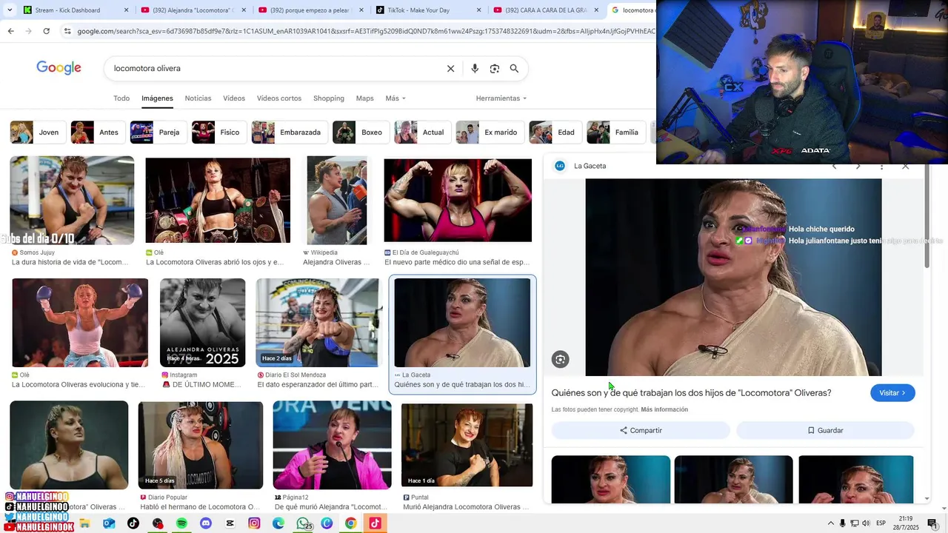
Task: Click in the locomotora olivera search field
Action: (274, 69)
